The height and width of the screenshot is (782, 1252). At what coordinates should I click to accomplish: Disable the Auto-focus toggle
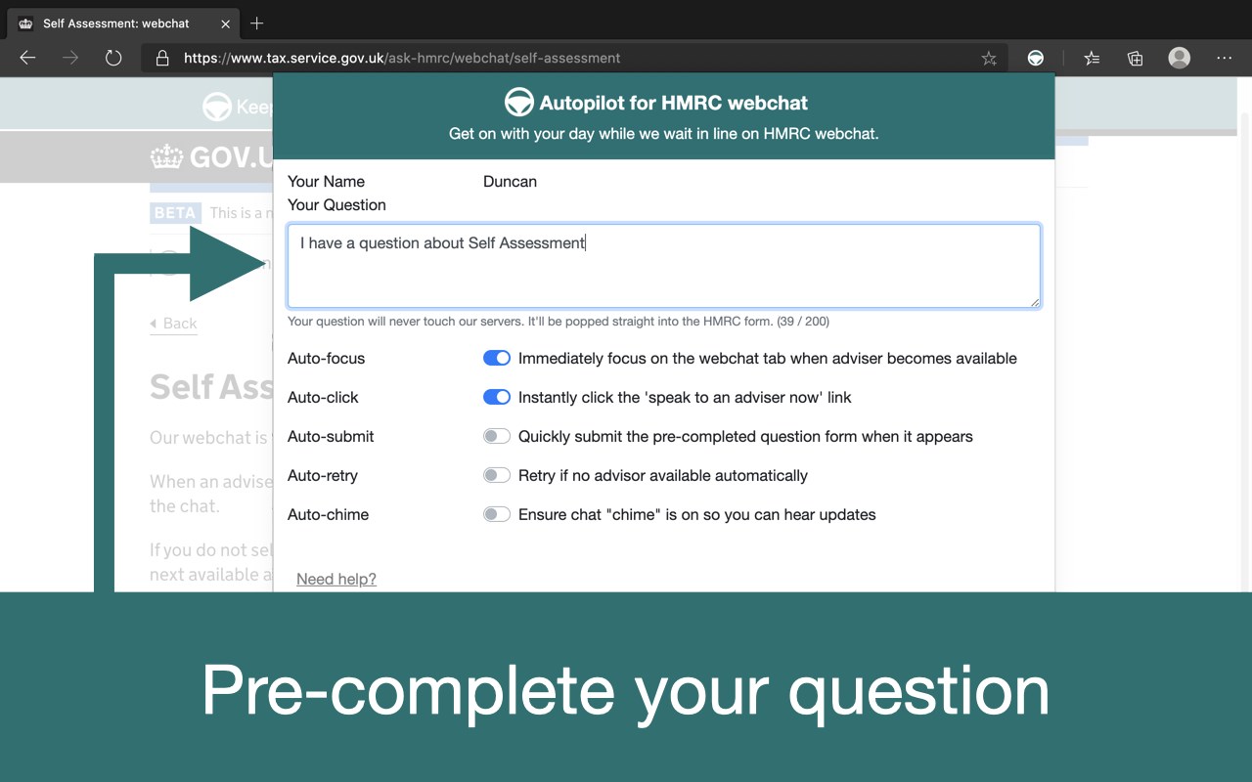[497, 359]
